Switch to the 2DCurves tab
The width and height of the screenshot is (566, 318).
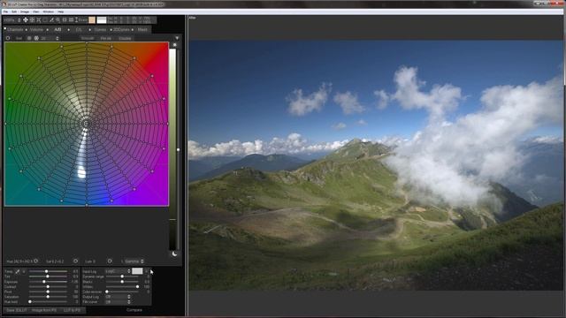point(122,29)
